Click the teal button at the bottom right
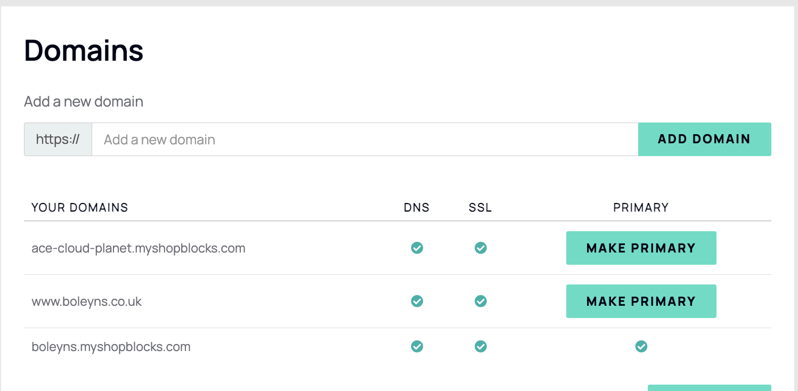Screen dimensions: 798x391 coord(709,388)
